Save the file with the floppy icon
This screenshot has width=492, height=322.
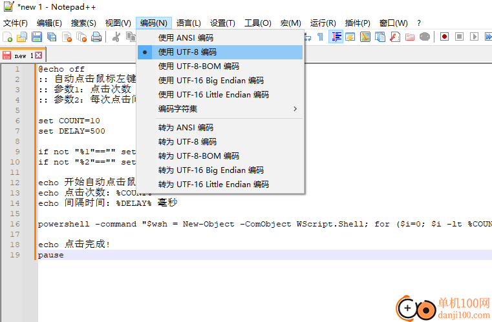(37, 37)
